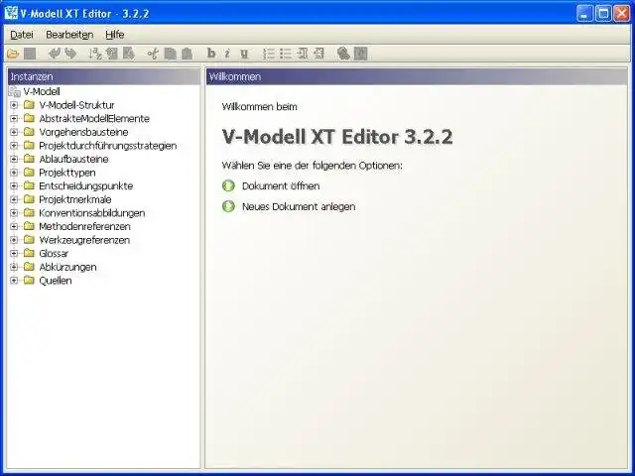Select Konventionsabbildungen in the tree
This screenshot has width=635, height=476.
click(x=92, y=213)
